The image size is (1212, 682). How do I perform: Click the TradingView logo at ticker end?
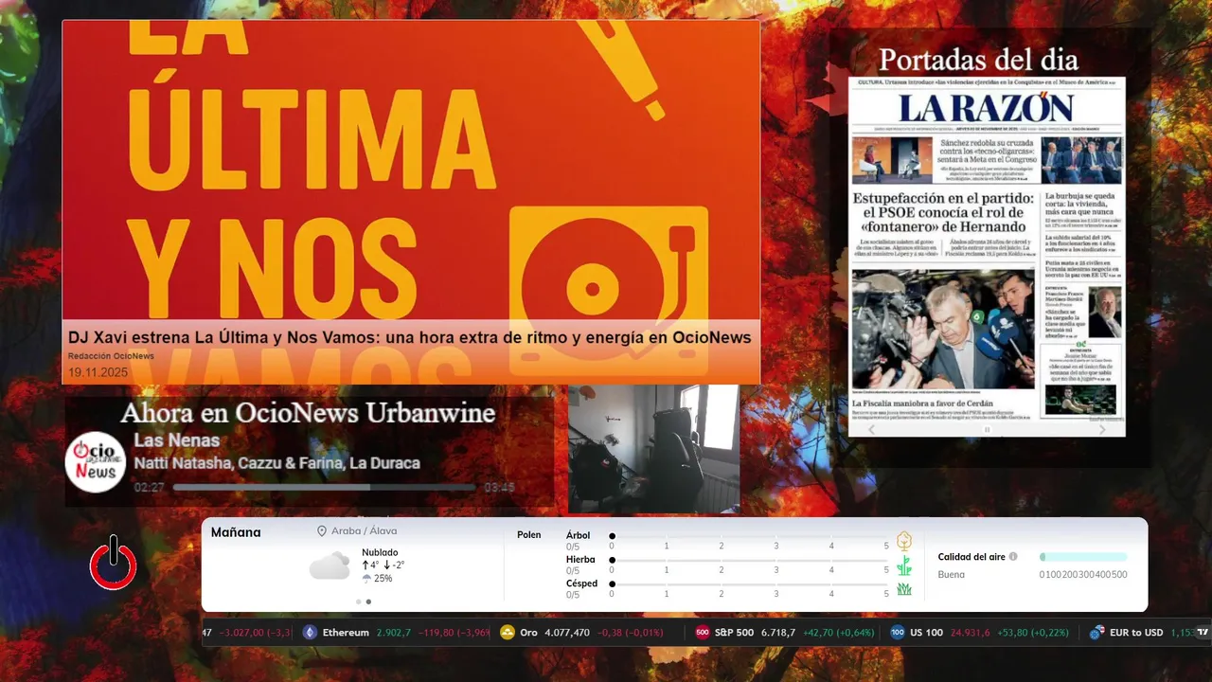(x=1203, y=633)
